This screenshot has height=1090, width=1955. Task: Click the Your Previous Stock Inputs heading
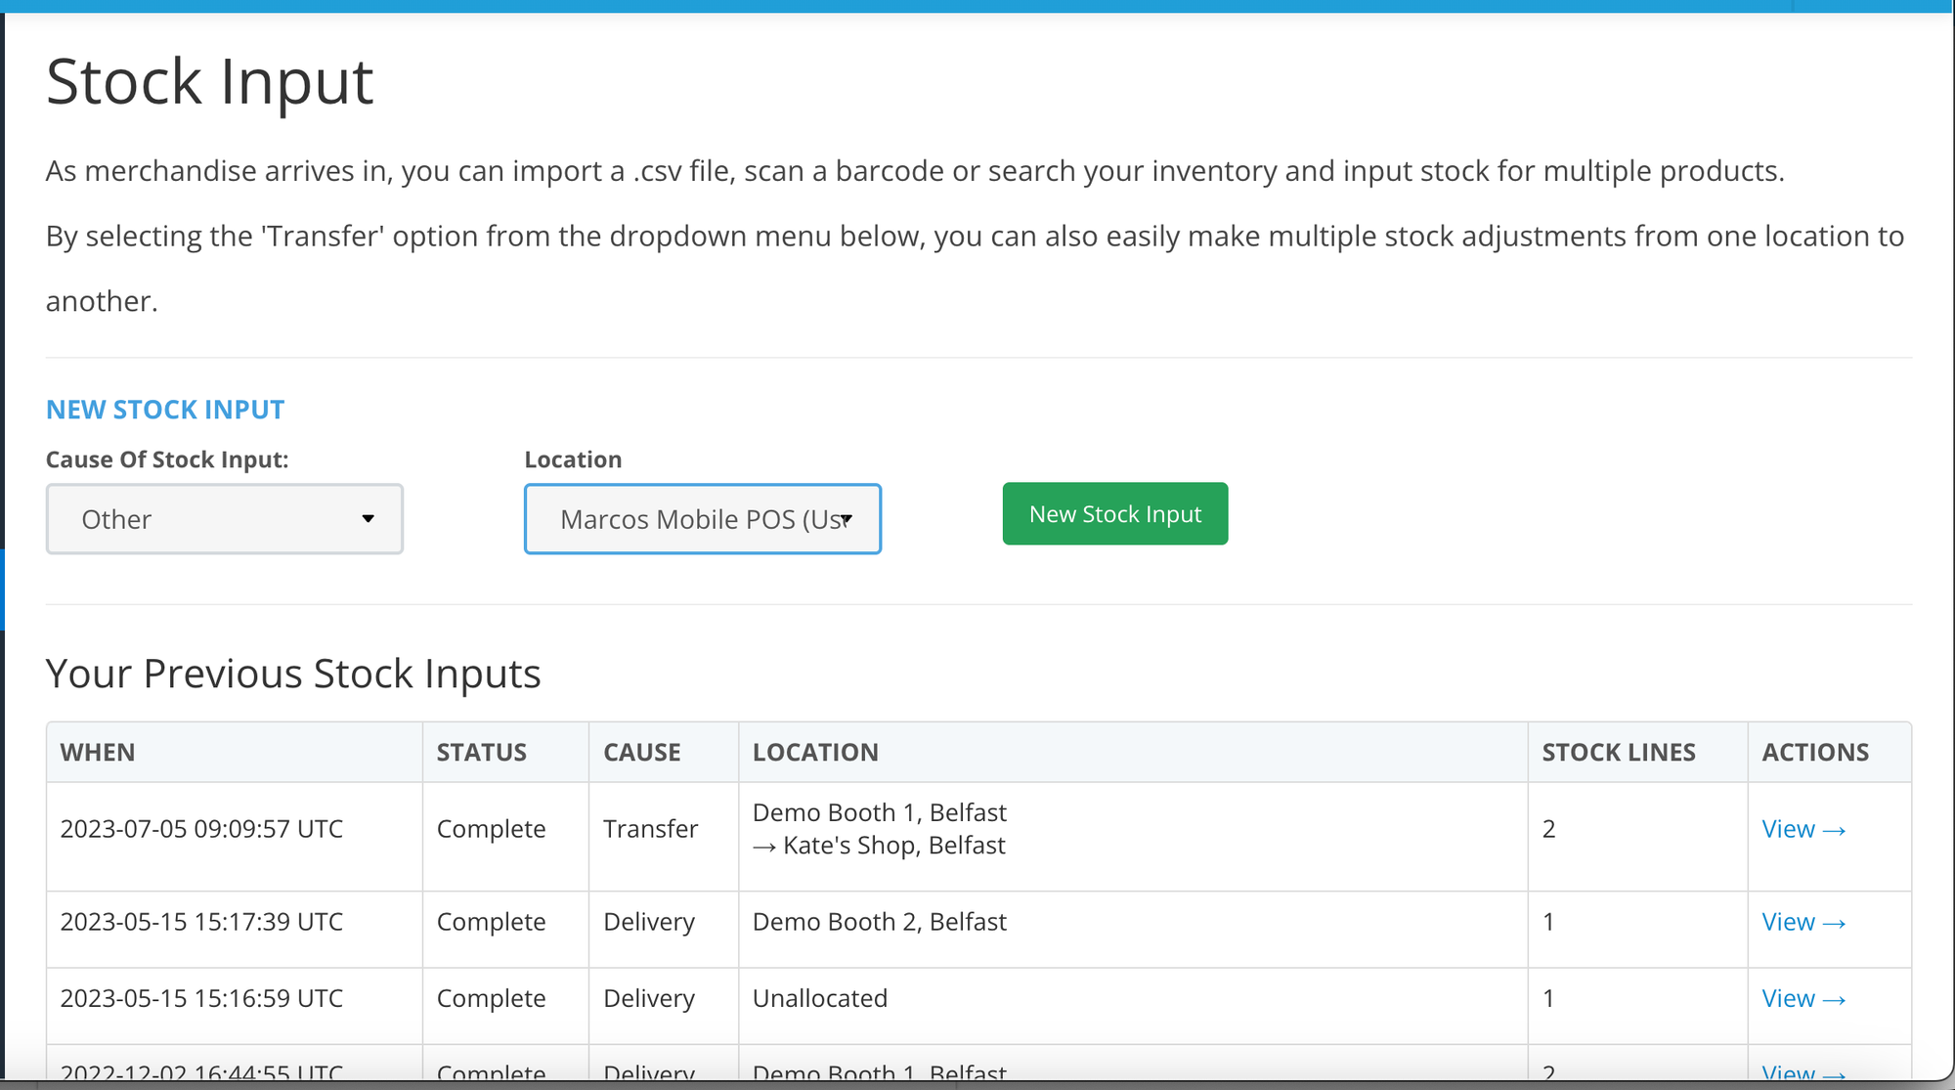click(x=293, y=675)
